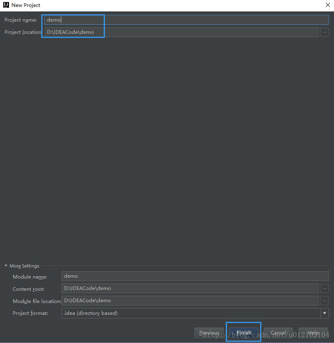Close the New Project window

tap(327, 5)
